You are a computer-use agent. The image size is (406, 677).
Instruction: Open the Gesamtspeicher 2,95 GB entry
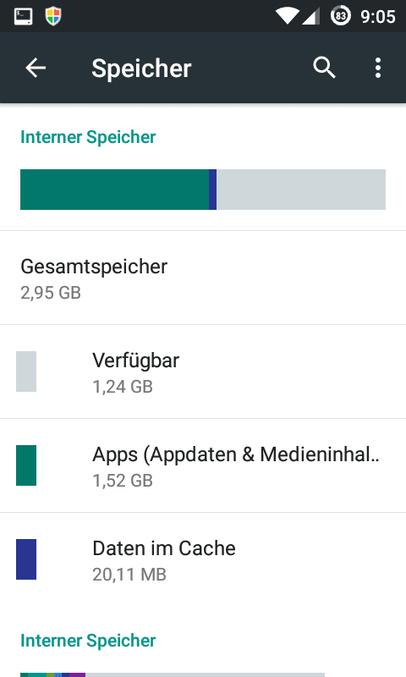click(203, 278)
